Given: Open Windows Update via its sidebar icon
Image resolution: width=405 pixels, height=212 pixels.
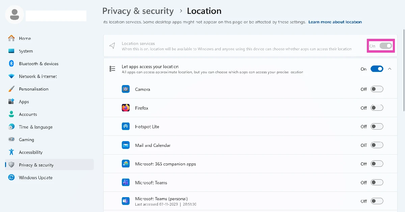Looking at the screenshot, I should [x=11, y=177].
